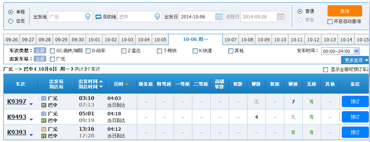Click the terminal icon for K9493 巴中

(x=44, y=121)
